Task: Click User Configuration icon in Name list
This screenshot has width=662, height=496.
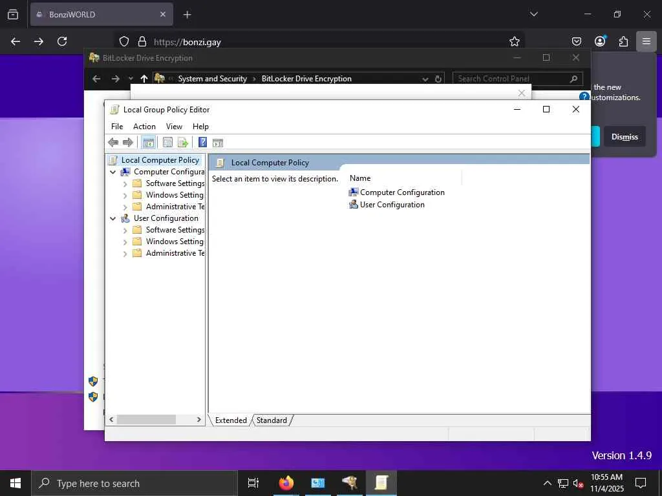Action: coord(353,205)
